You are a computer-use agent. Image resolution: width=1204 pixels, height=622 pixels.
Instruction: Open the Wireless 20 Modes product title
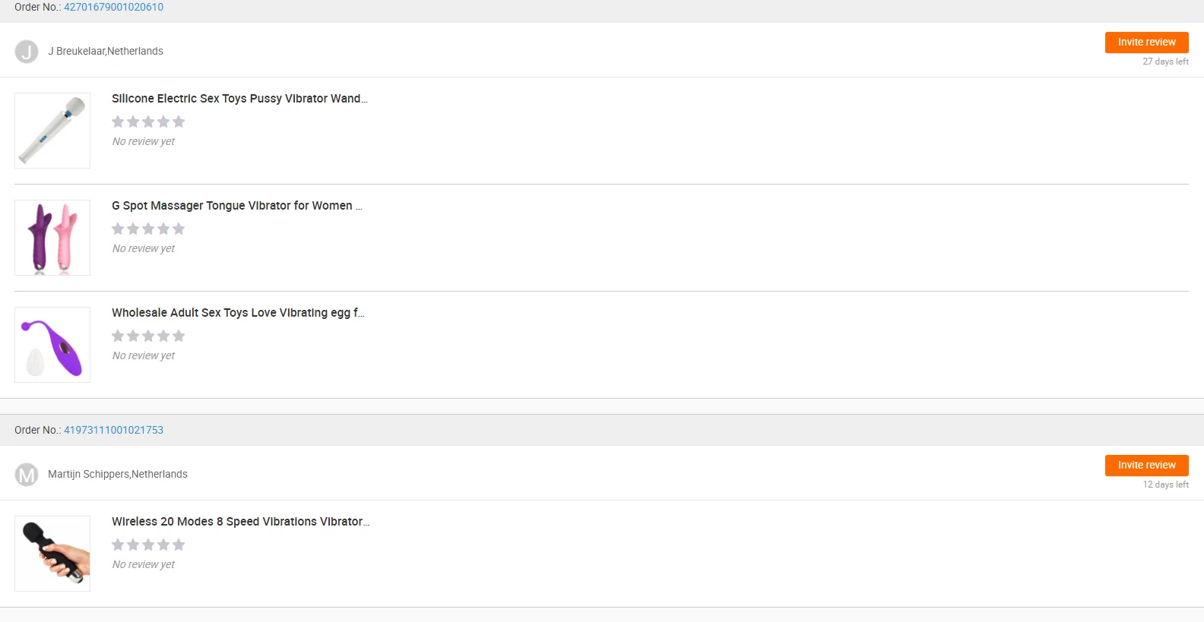pos(240,522)
